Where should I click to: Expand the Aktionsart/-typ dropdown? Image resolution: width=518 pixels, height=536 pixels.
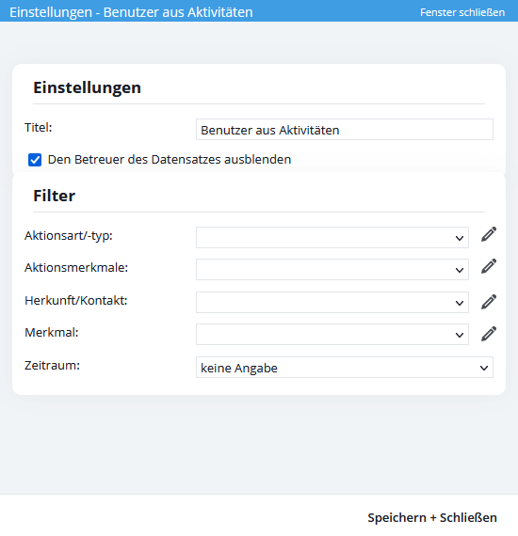332,237
